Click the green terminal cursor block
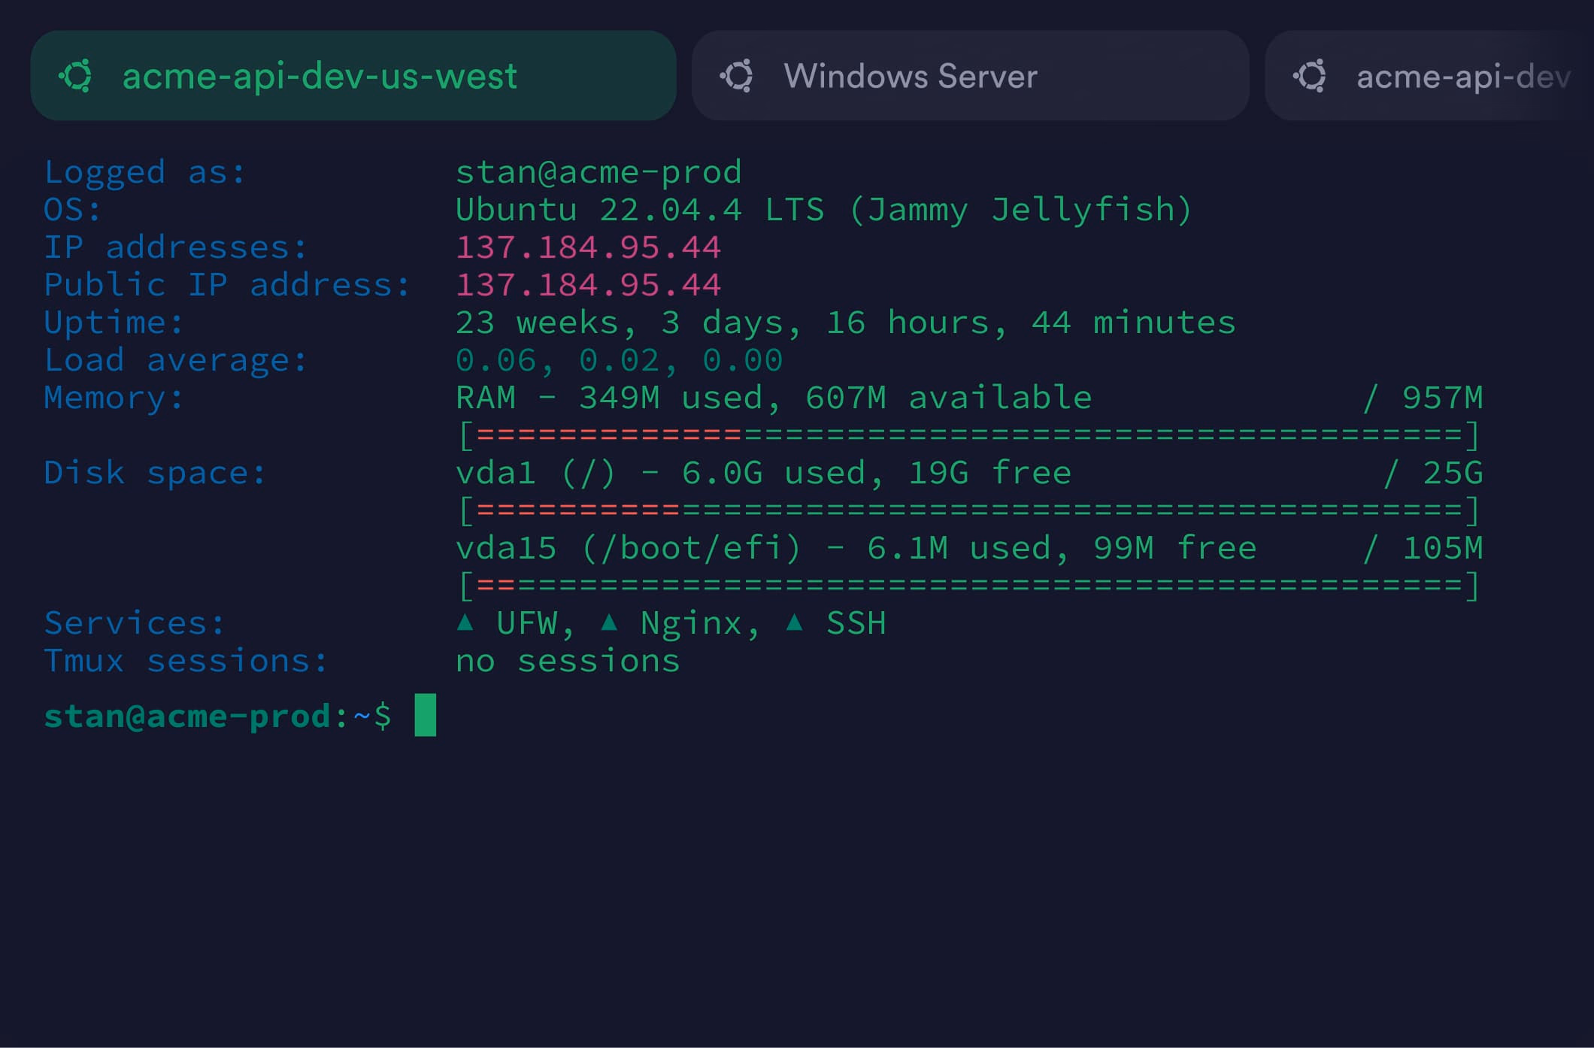1594x1048 pixels. point(426,715)
